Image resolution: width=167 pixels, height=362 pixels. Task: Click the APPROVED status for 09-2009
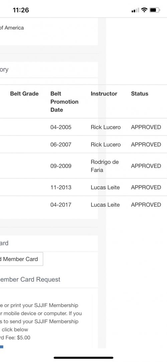tap(146, 166)
